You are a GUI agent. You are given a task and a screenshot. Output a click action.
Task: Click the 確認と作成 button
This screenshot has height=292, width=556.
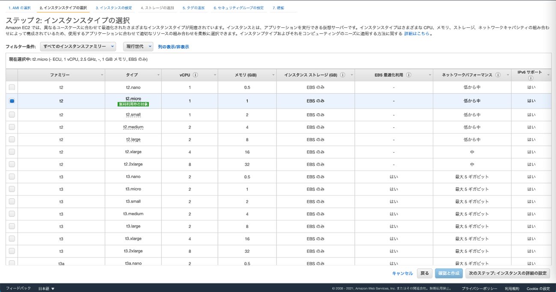click(x=449, y=273)
